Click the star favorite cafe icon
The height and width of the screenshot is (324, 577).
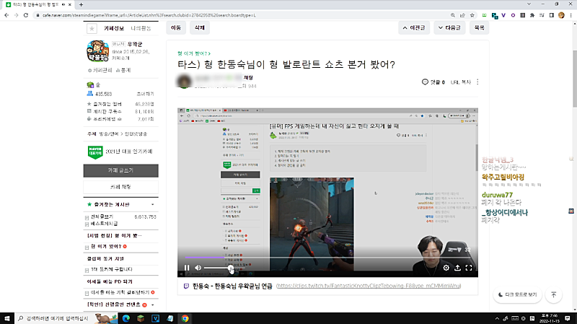[x=91, y=28]
